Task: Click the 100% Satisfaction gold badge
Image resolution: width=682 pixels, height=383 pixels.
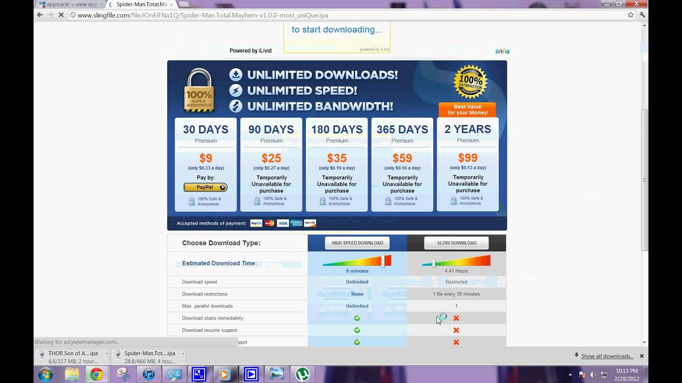Action: 470,82
